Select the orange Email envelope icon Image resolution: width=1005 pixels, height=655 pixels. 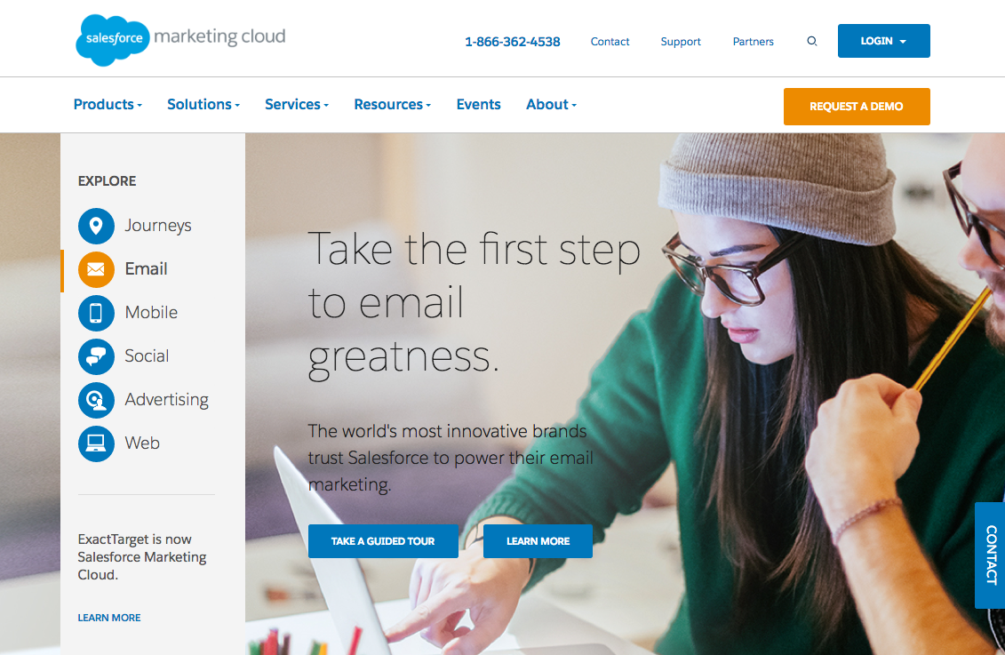point(96,269)
